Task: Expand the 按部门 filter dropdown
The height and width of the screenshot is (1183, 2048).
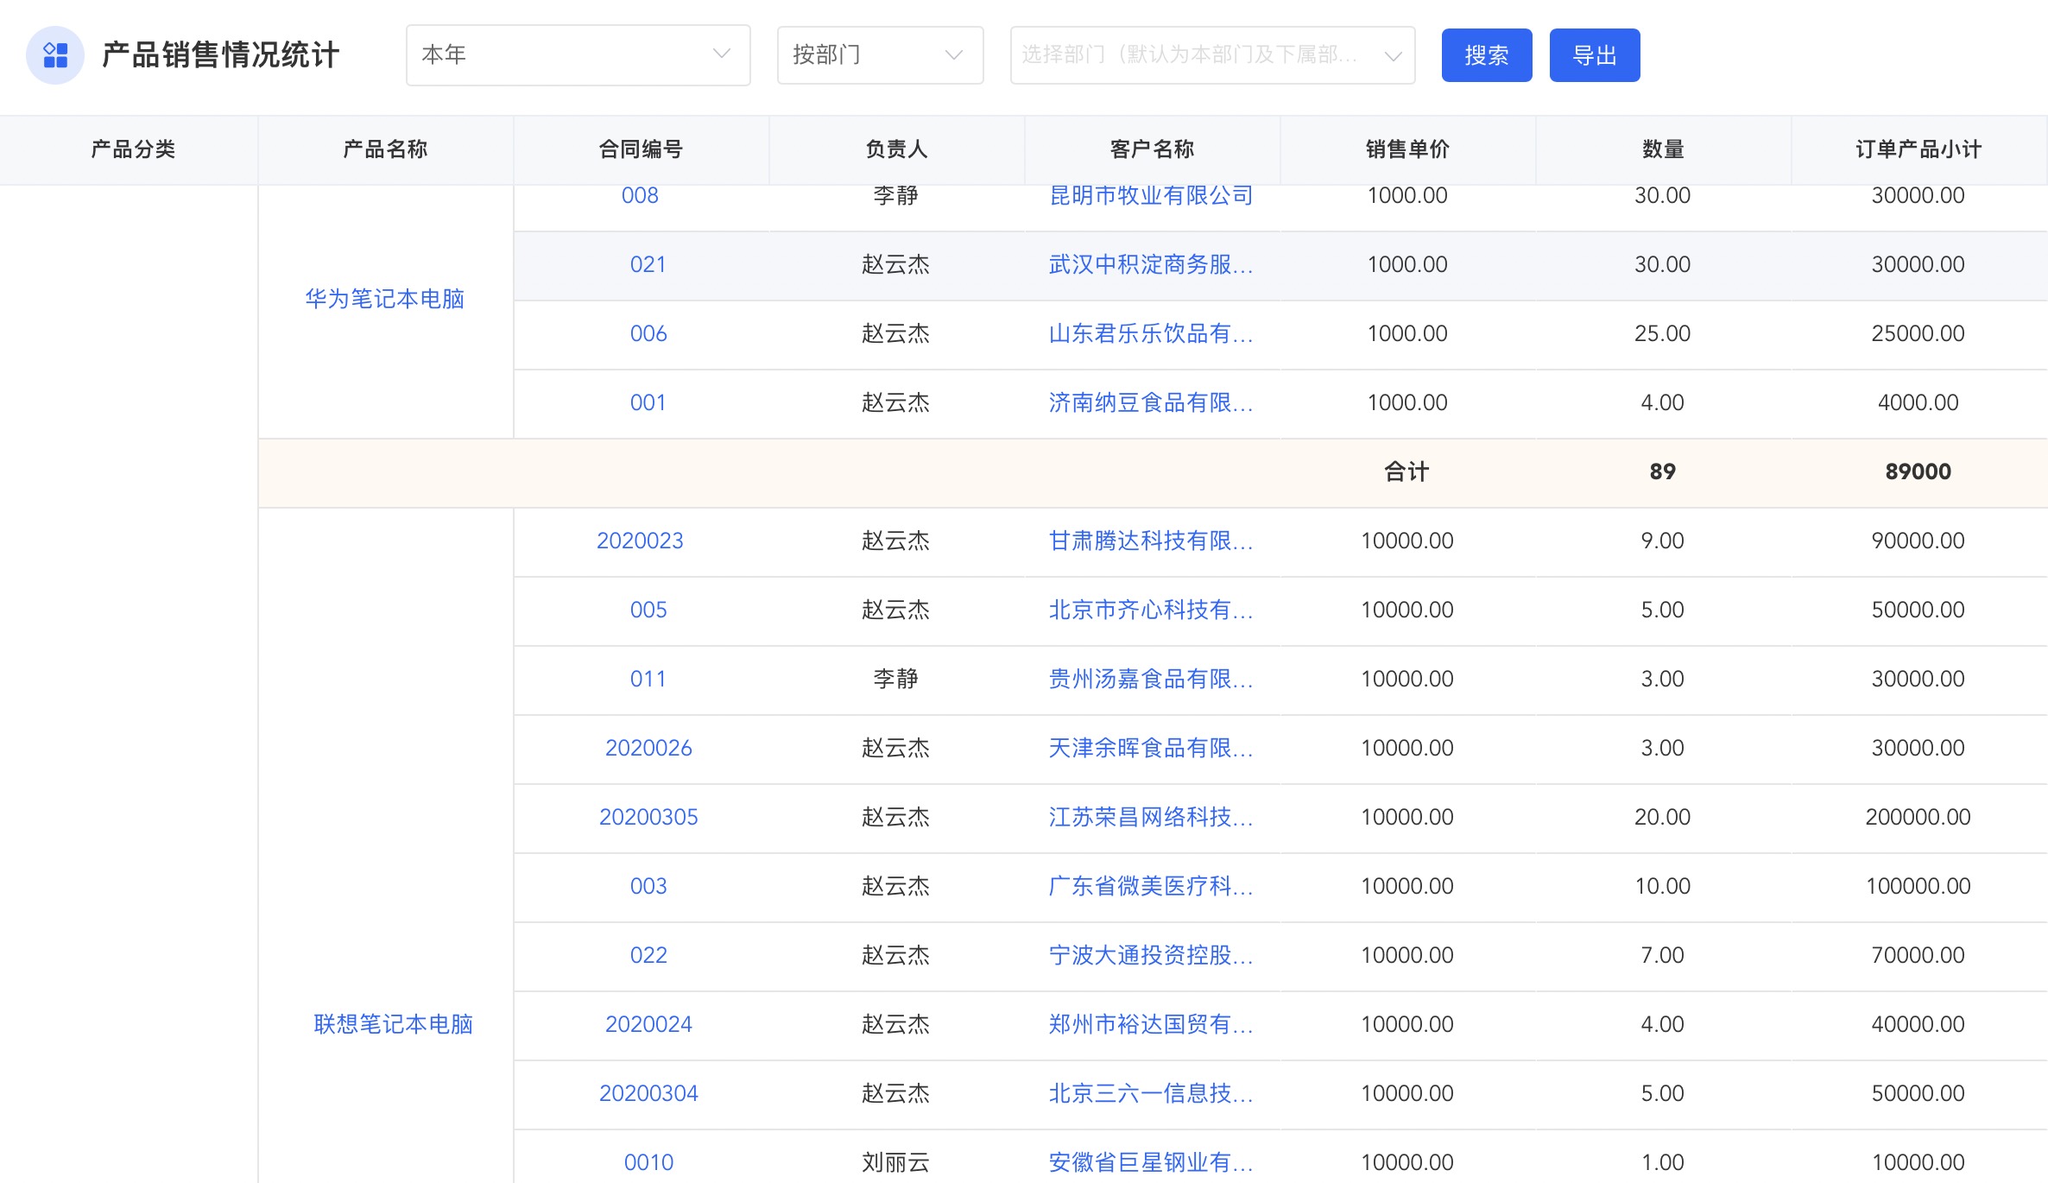Action: point(879,55)
